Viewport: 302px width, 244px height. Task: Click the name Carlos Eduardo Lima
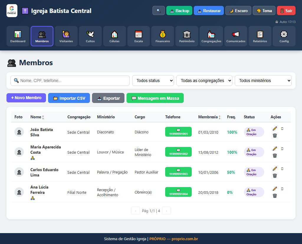44,172
